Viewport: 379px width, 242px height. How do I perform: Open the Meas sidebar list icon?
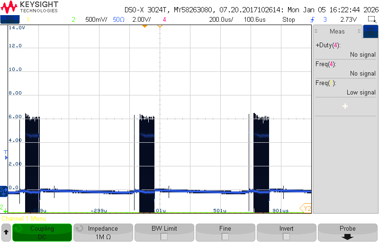pyautogui.click(x=370, y=31)
